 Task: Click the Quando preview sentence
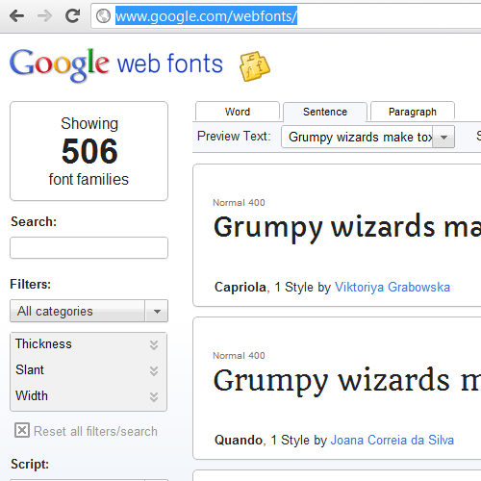pos(347,381)
